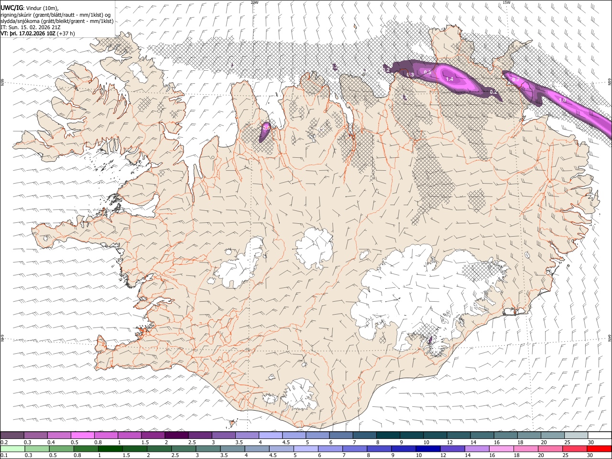
Task: Pick the 8 royal-blue swatch in lower legend row
Action: click(379, 448)
